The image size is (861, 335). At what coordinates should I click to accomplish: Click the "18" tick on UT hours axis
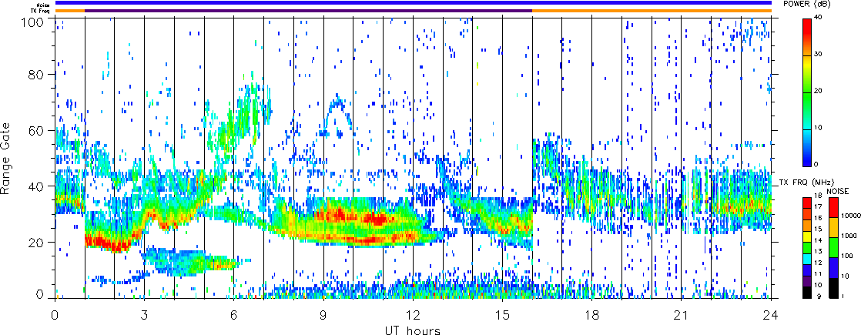coord(592,313)
